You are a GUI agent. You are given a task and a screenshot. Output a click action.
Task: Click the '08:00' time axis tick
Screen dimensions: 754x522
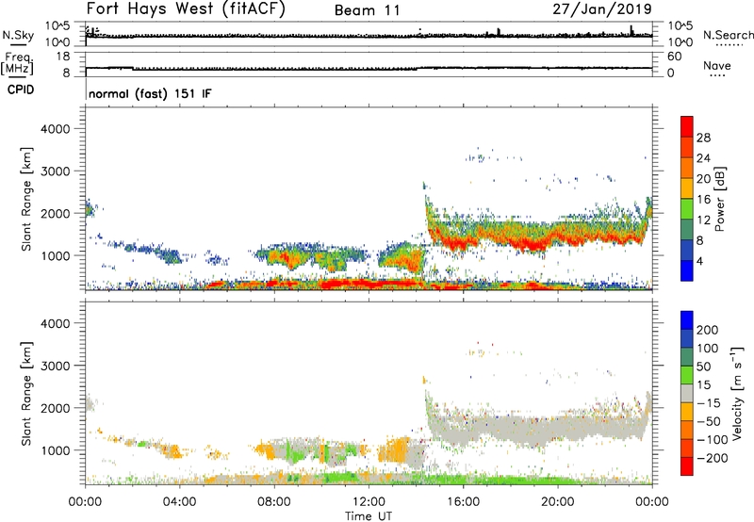pos(274,502)
